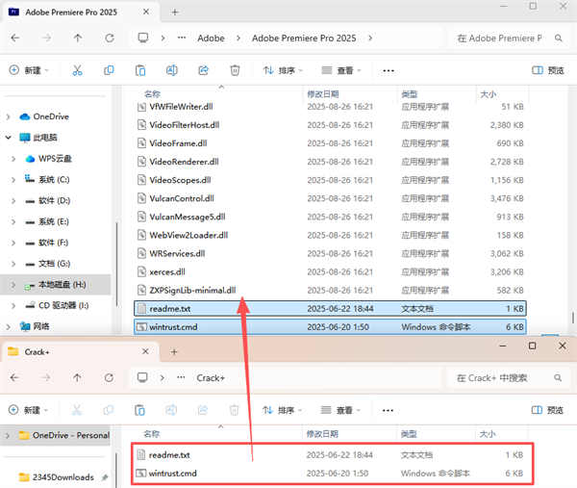Click the Rename icon in the Premiere window toolbar
The image size is (577, 488).
point(172,70)
